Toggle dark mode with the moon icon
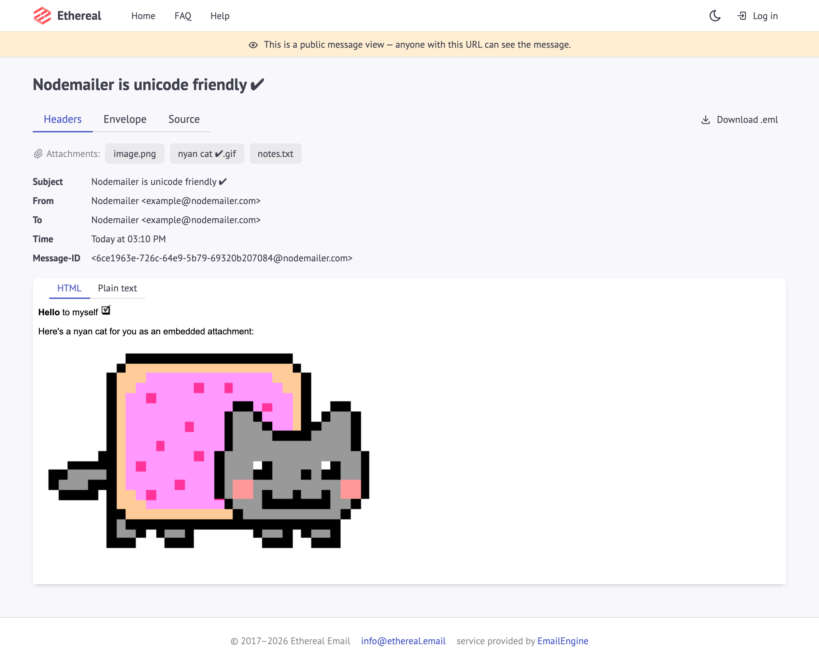Image resolution: width=819 pixels, height=664 pixels. [715, 16]
